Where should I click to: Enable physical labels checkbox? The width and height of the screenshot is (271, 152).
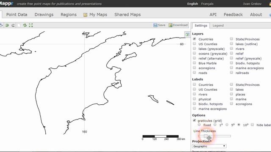click(x=194, y=99)
